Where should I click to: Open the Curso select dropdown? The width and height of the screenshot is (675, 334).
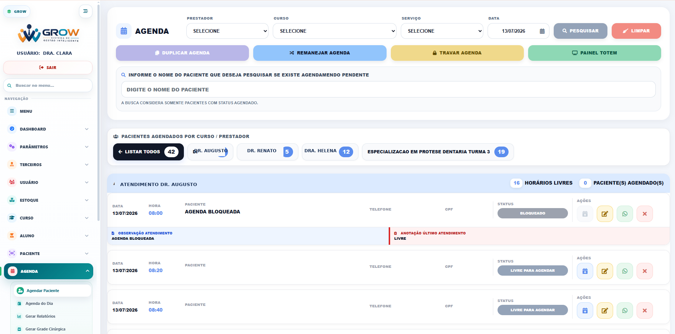pyautogui.click(x=334, y=31)
